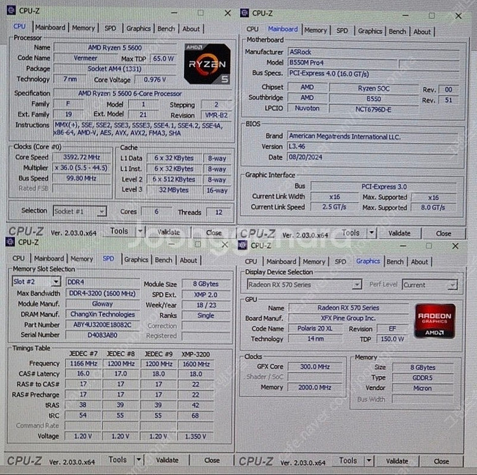Switch to Mainboard tab in CPU window
Image resolution: width=477 pixels, height=475 pixels.
[50, 27]
